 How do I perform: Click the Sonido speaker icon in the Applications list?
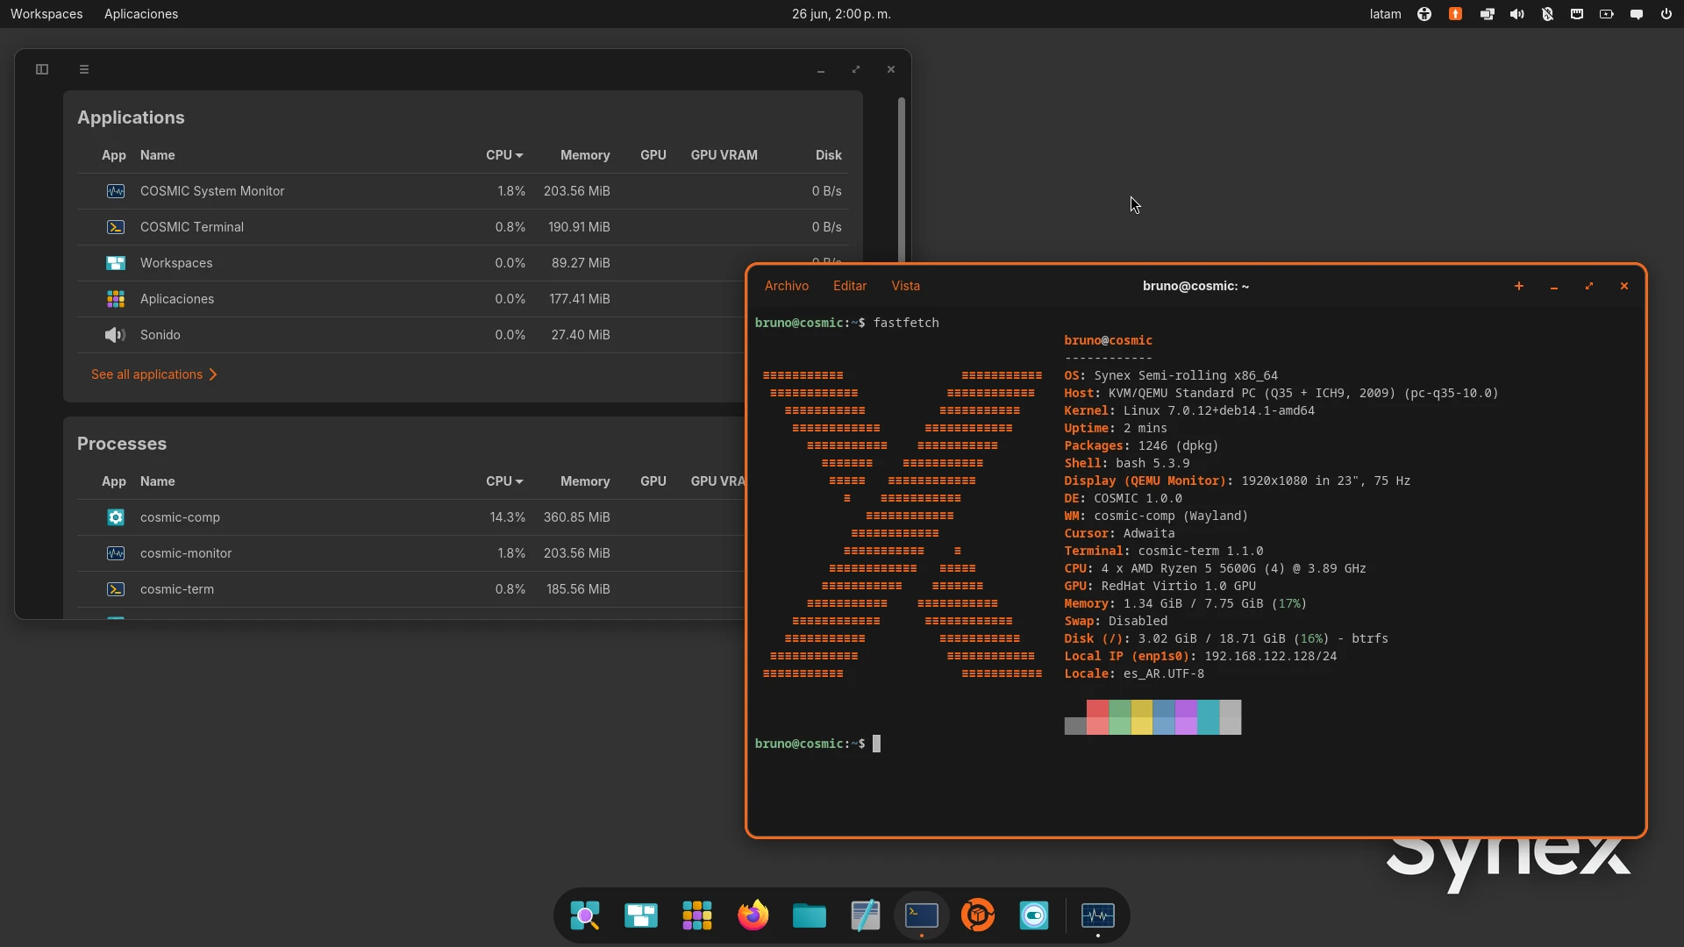pos(115,335)
